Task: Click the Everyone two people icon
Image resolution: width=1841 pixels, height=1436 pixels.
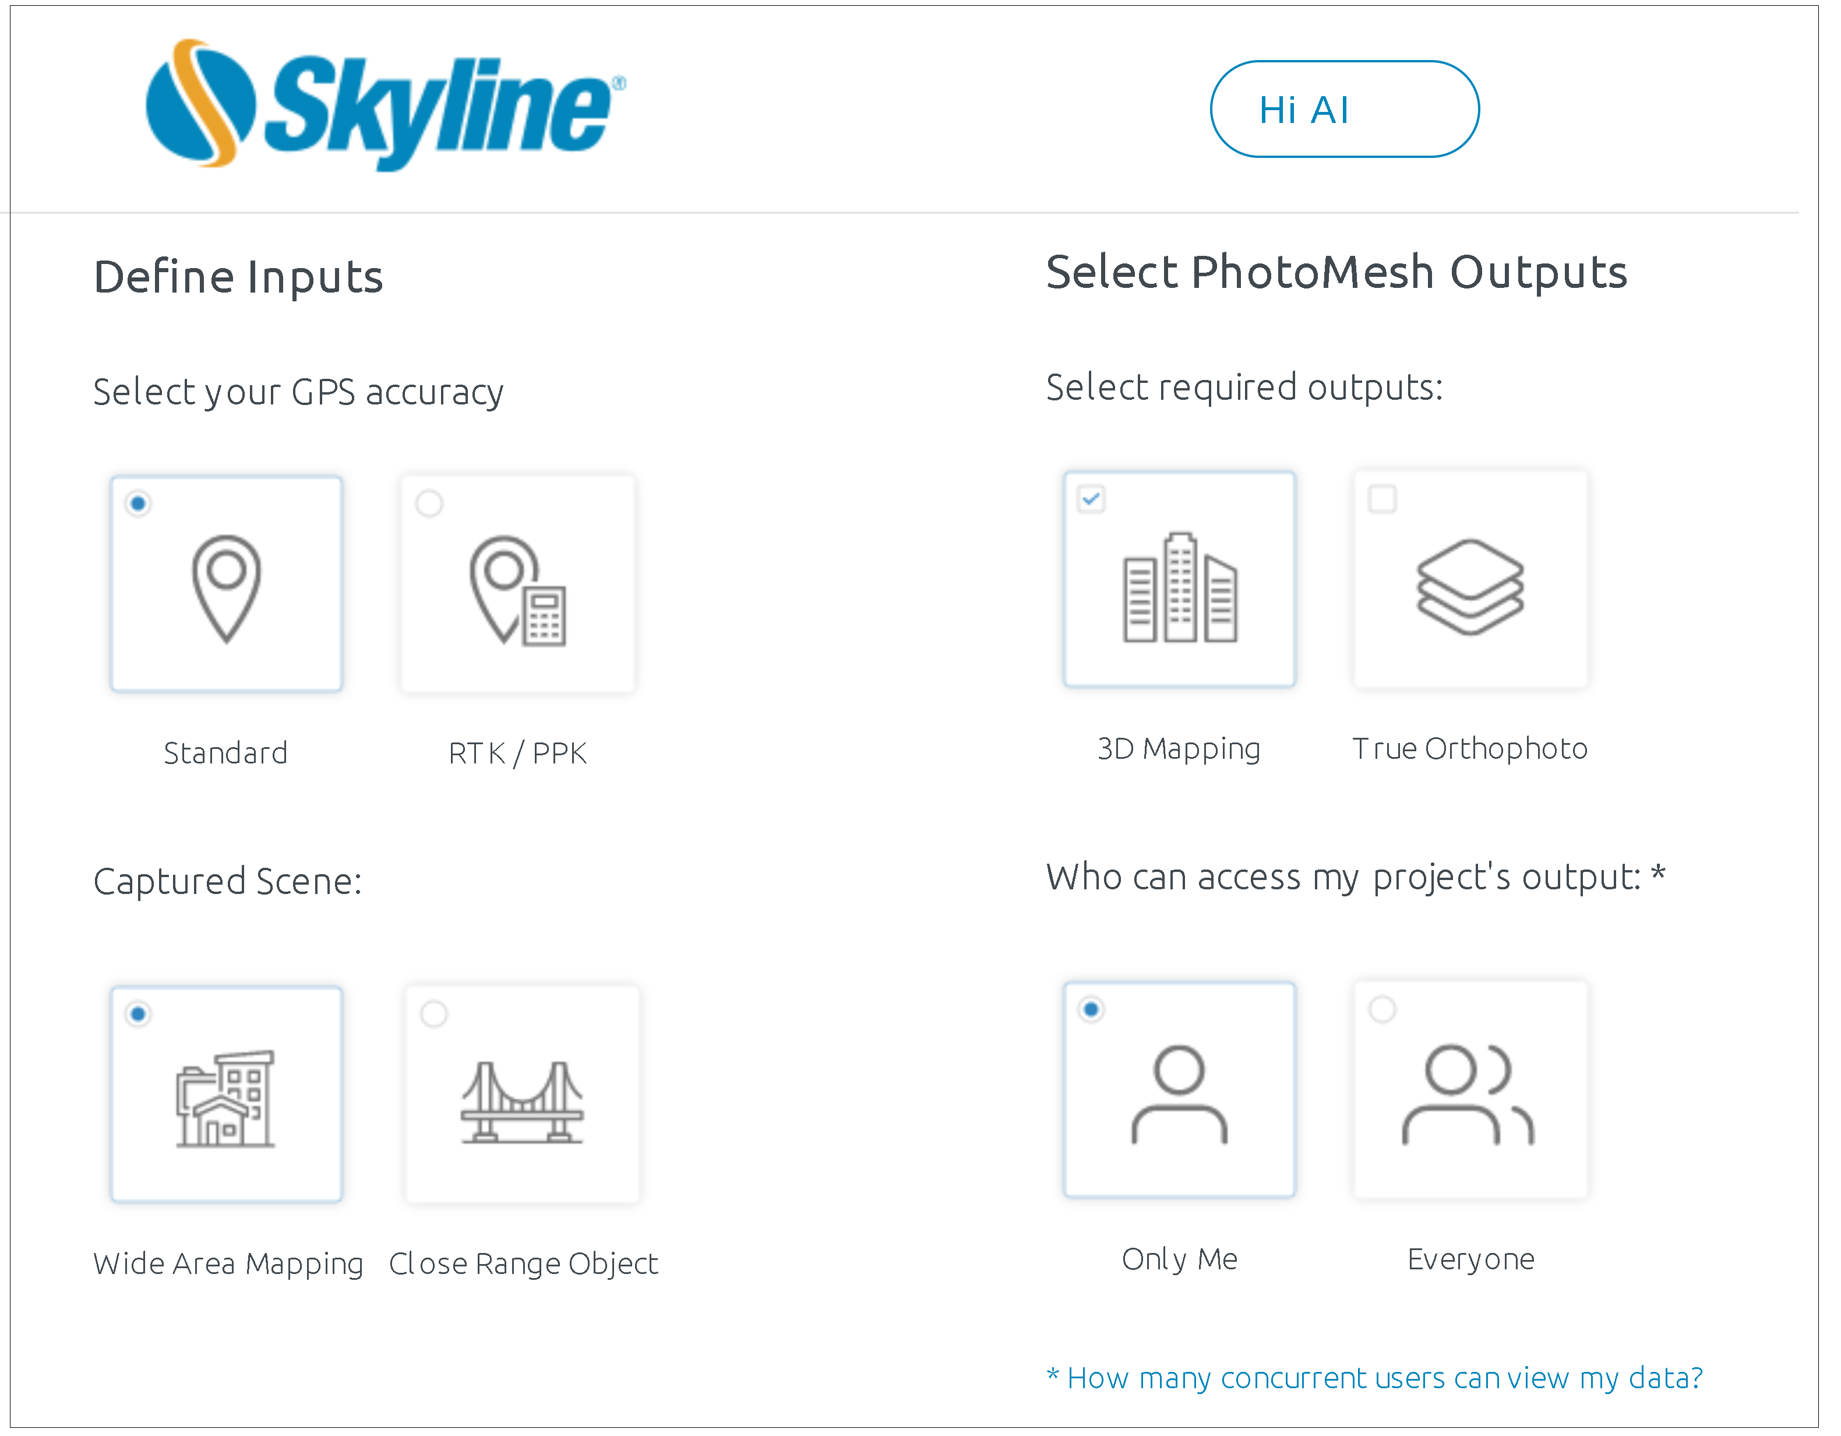Action: pos(1468,1094)
